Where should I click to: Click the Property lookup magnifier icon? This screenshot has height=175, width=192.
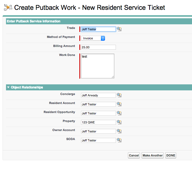(119, 122)
